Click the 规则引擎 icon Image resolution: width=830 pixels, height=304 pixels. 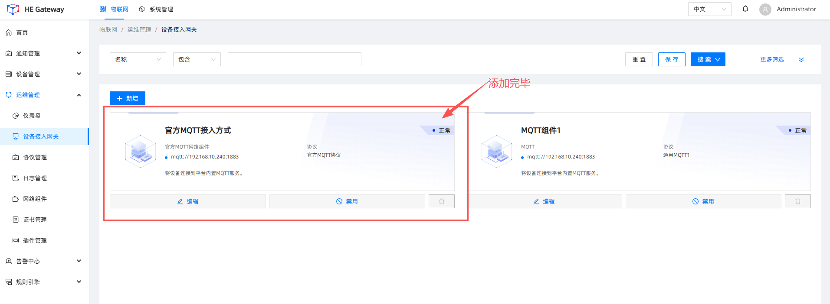point(9,282)
